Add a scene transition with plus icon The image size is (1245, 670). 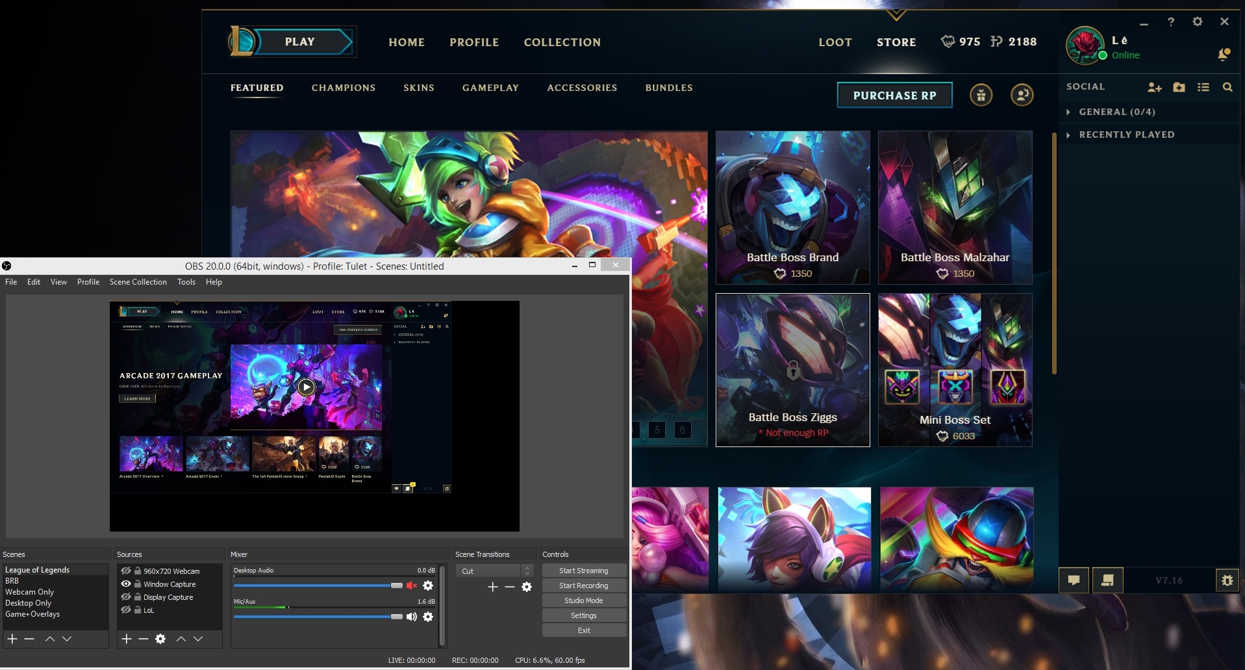[x=493, y=587]
